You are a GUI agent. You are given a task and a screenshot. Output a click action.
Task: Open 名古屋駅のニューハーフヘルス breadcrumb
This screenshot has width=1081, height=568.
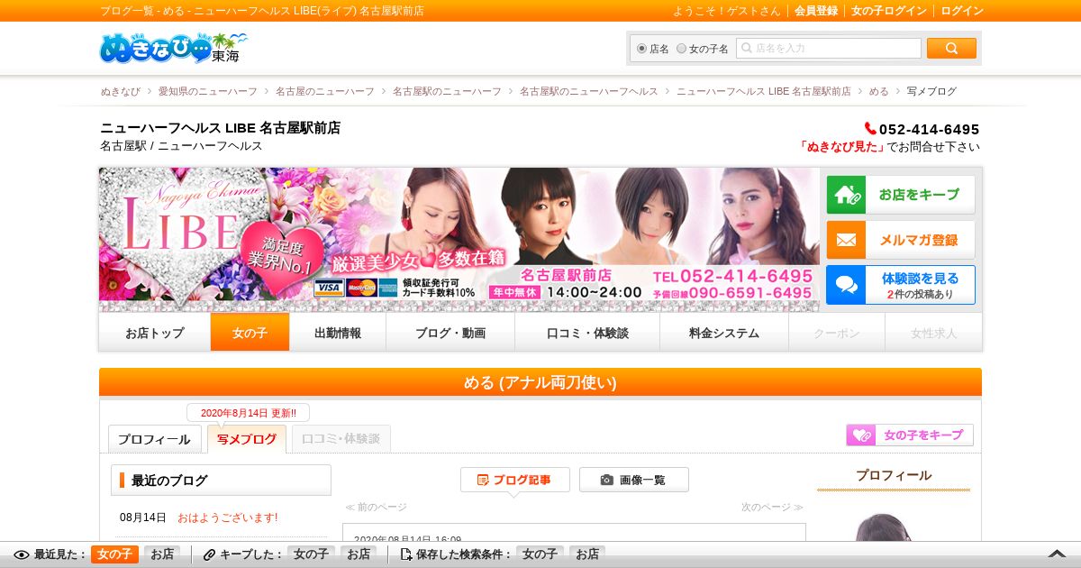pos(588,91)
